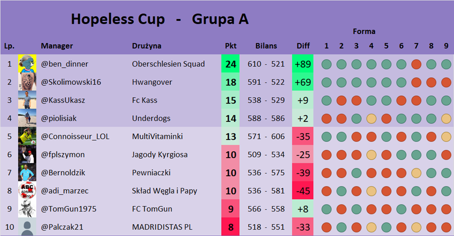The image size is (454, 236).
Task: Open the @piolisiak manager link
Action: pyautogui.click(x=59, y=118)
